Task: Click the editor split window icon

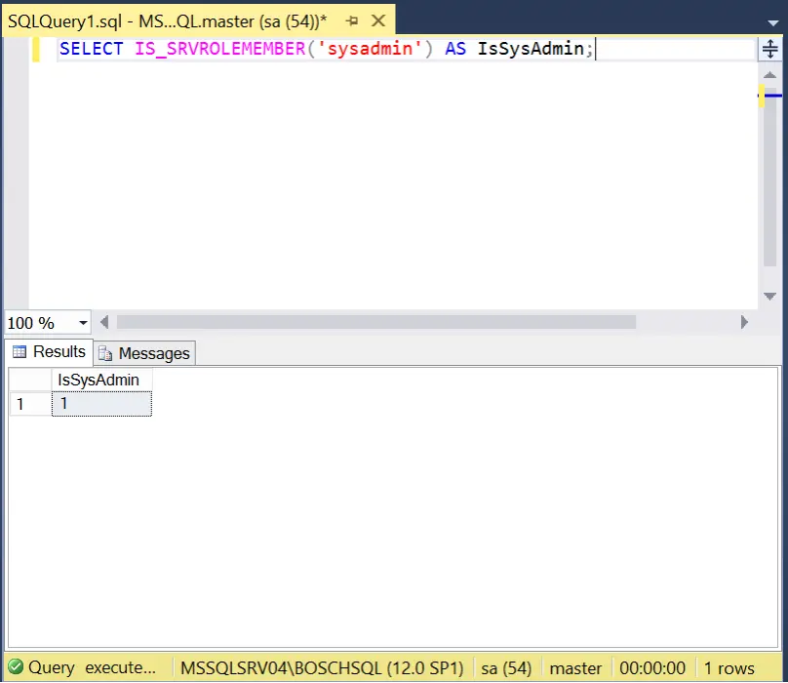Action: (769, 49)
